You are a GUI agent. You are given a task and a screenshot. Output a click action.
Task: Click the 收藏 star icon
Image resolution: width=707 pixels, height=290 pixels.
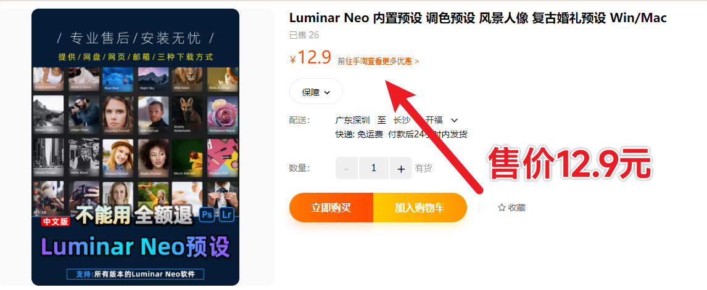(x=502, y=207)
